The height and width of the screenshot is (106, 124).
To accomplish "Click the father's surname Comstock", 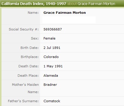I will click(52, 101).
